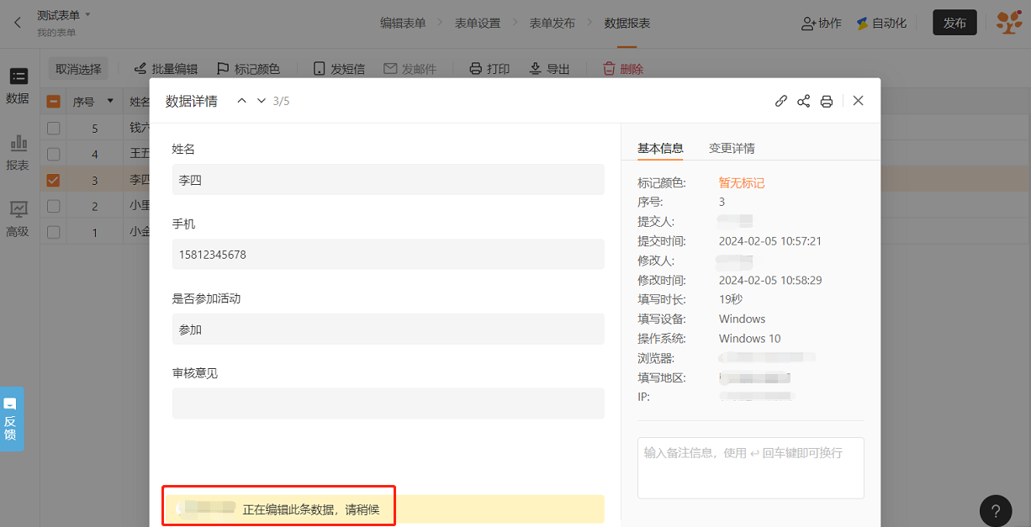The width and height of the screenshot is (1031, 527).
Task: Click the 19秒 fill duration value
Action: [731, 299]
